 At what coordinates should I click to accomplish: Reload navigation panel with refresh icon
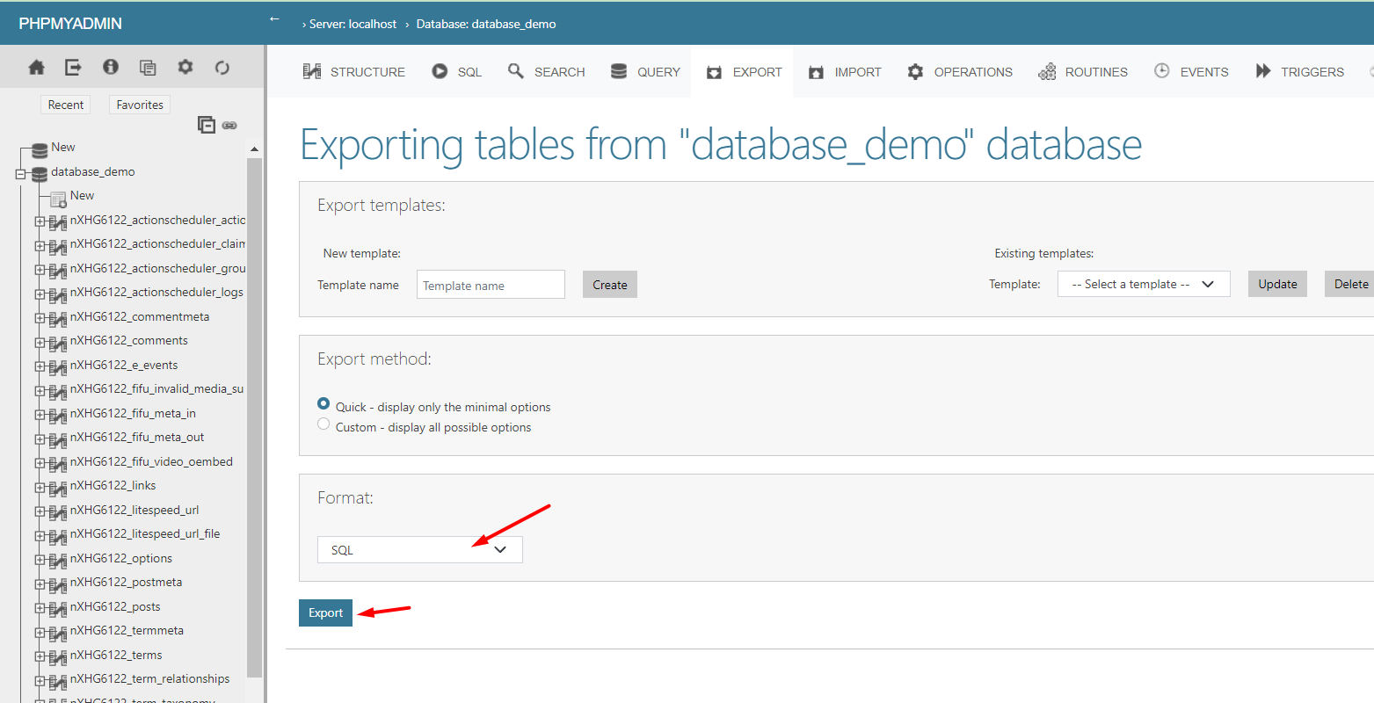tap(222, 68)
